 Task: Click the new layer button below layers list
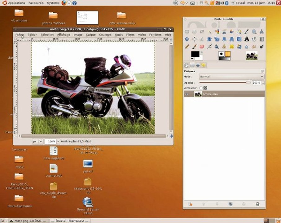[190, 204]
